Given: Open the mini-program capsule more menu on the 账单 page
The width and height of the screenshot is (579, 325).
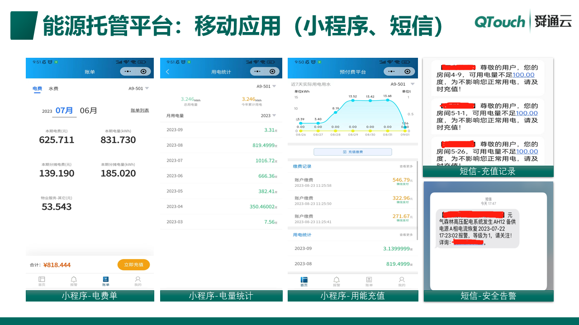Looking at the screenshot, I should pyautogui.click(x=127, y=71).
